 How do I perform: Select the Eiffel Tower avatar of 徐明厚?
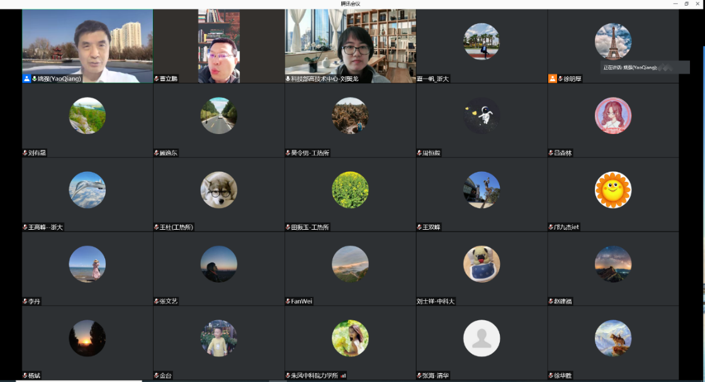[612, 42]
